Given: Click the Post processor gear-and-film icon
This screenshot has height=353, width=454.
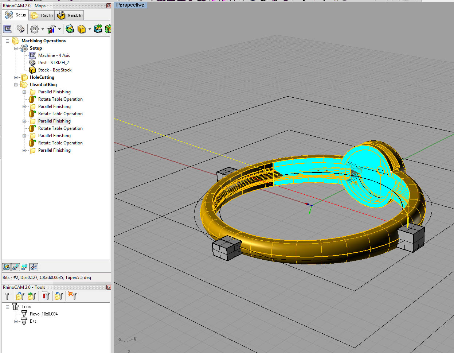Looking at the screenshot, I should (21, 29).
